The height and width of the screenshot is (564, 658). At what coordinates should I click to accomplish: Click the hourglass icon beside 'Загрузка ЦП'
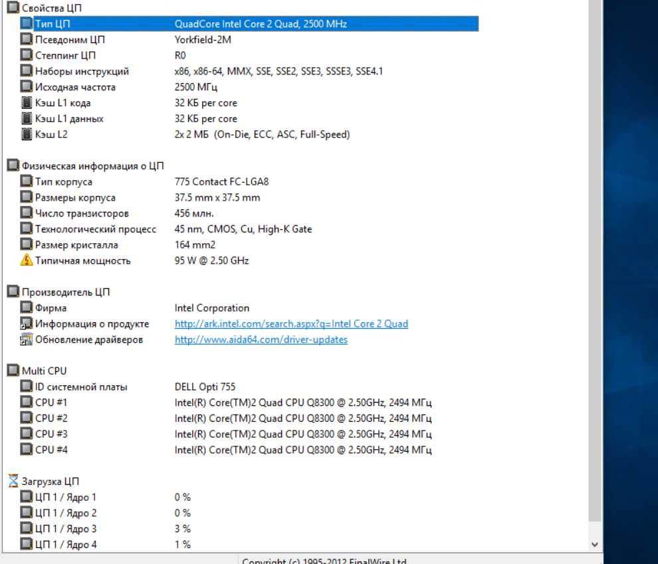(x=13, y=481)
